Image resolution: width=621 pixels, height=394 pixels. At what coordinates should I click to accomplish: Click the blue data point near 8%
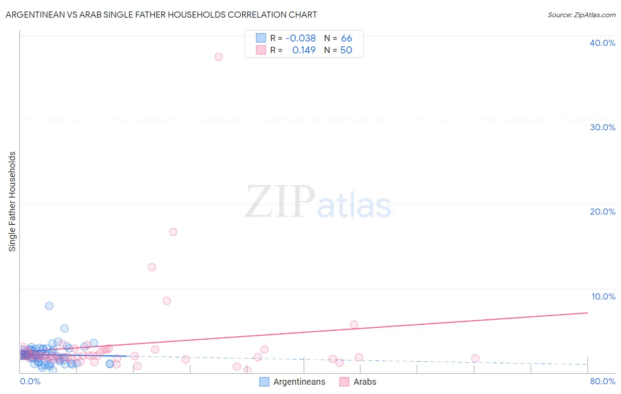tap(49, 306)
